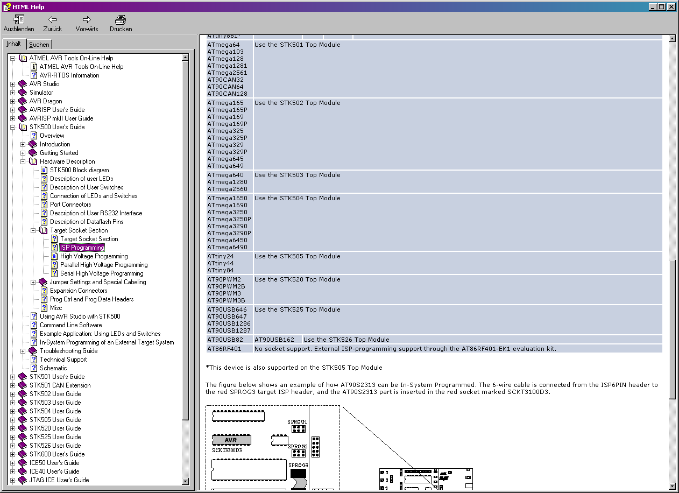Image resolution: width=679 pixels, height=493 pixels.
Task: Open Prog Ctrl and Prog Data Headers topic
Action: 92,299
